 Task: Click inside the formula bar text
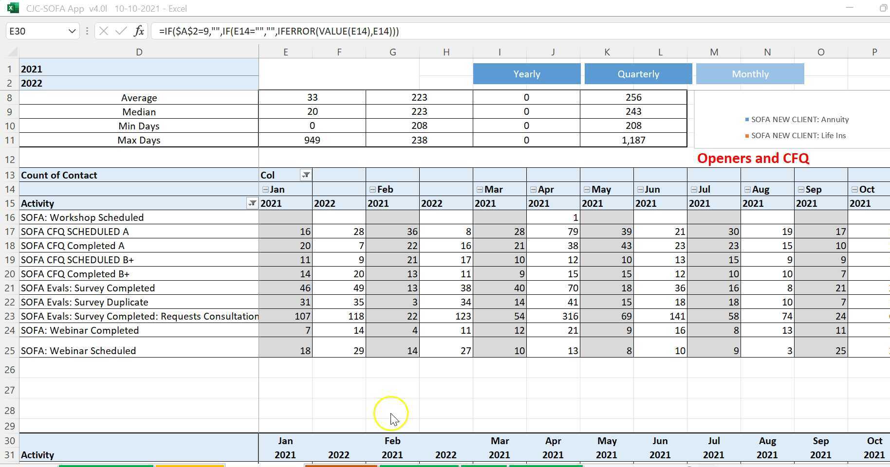pos(279,31)
